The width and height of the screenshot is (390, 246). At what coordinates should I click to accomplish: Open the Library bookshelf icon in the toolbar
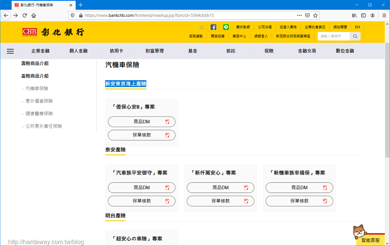coord(354,15)
